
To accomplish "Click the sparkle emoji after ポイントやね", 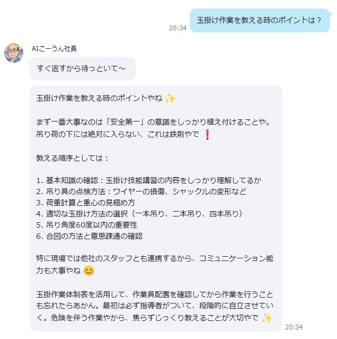I will coord(170,99).
